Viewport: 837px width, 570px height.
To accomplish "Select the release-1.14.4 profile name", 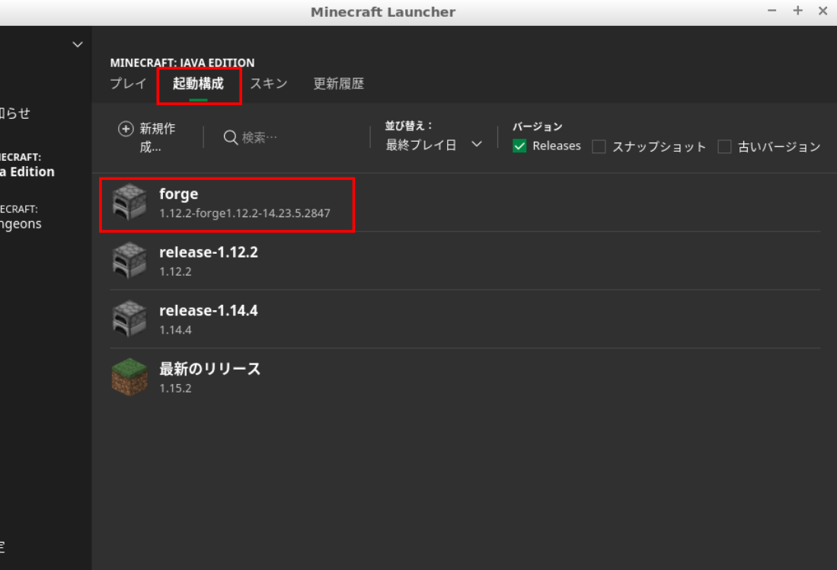I will (x=208, y=310).
